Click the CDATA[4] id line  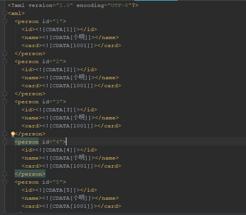tap(59, 150)
